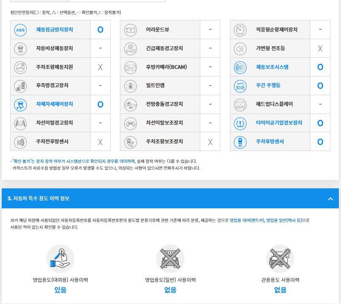This screenshot has width=341, height=304.
Task: Collapse the 자동차 특수 용도 이력 정보 section
Action: pyautogui.click(x=330, y=199)
